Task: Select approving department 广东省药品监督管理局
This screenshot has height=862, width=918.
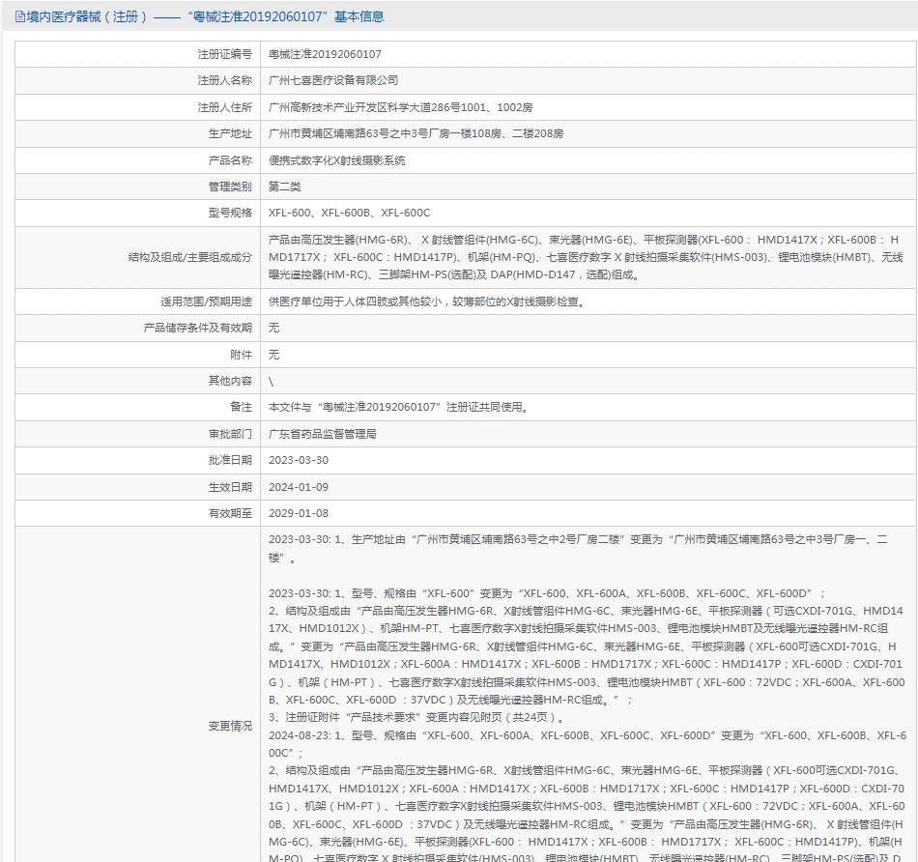Action: (x=323, y=435)
